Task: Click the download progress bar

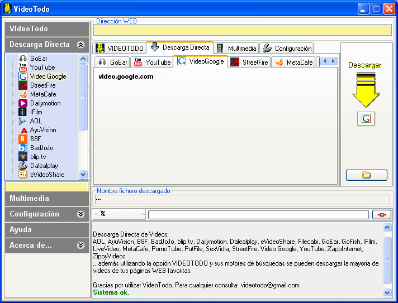Action: click(x=258, y=215)
